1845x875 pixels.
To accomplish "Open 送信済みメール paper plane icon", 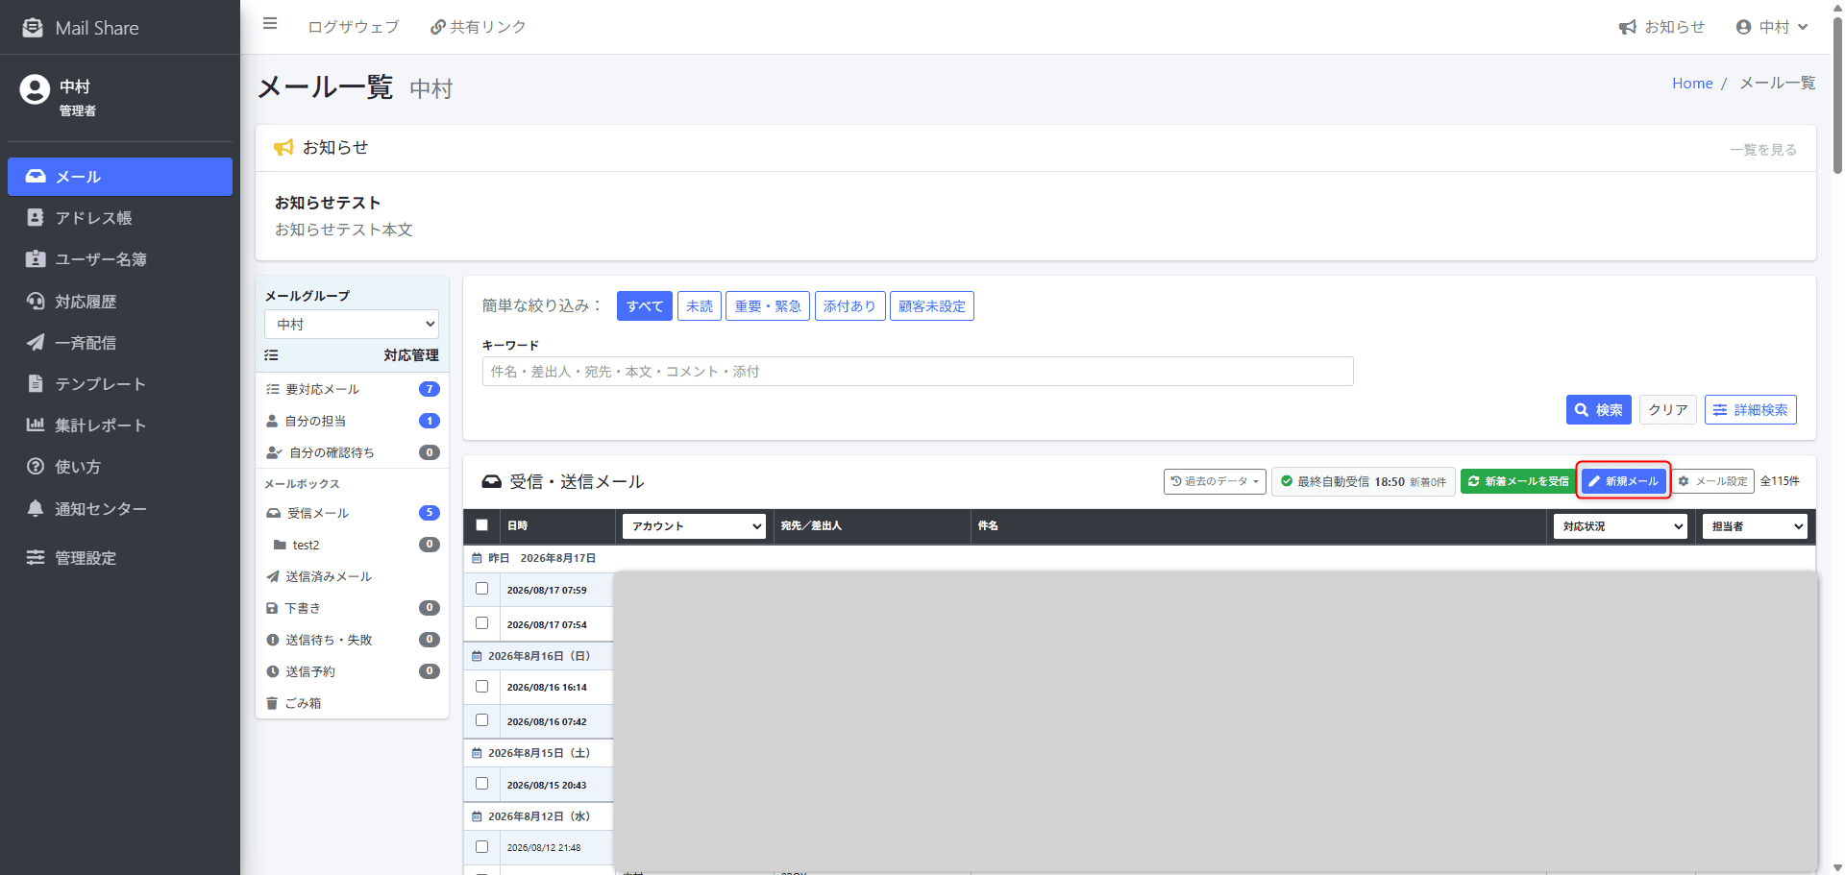I will pyautogui.click(x=273, y=576).
